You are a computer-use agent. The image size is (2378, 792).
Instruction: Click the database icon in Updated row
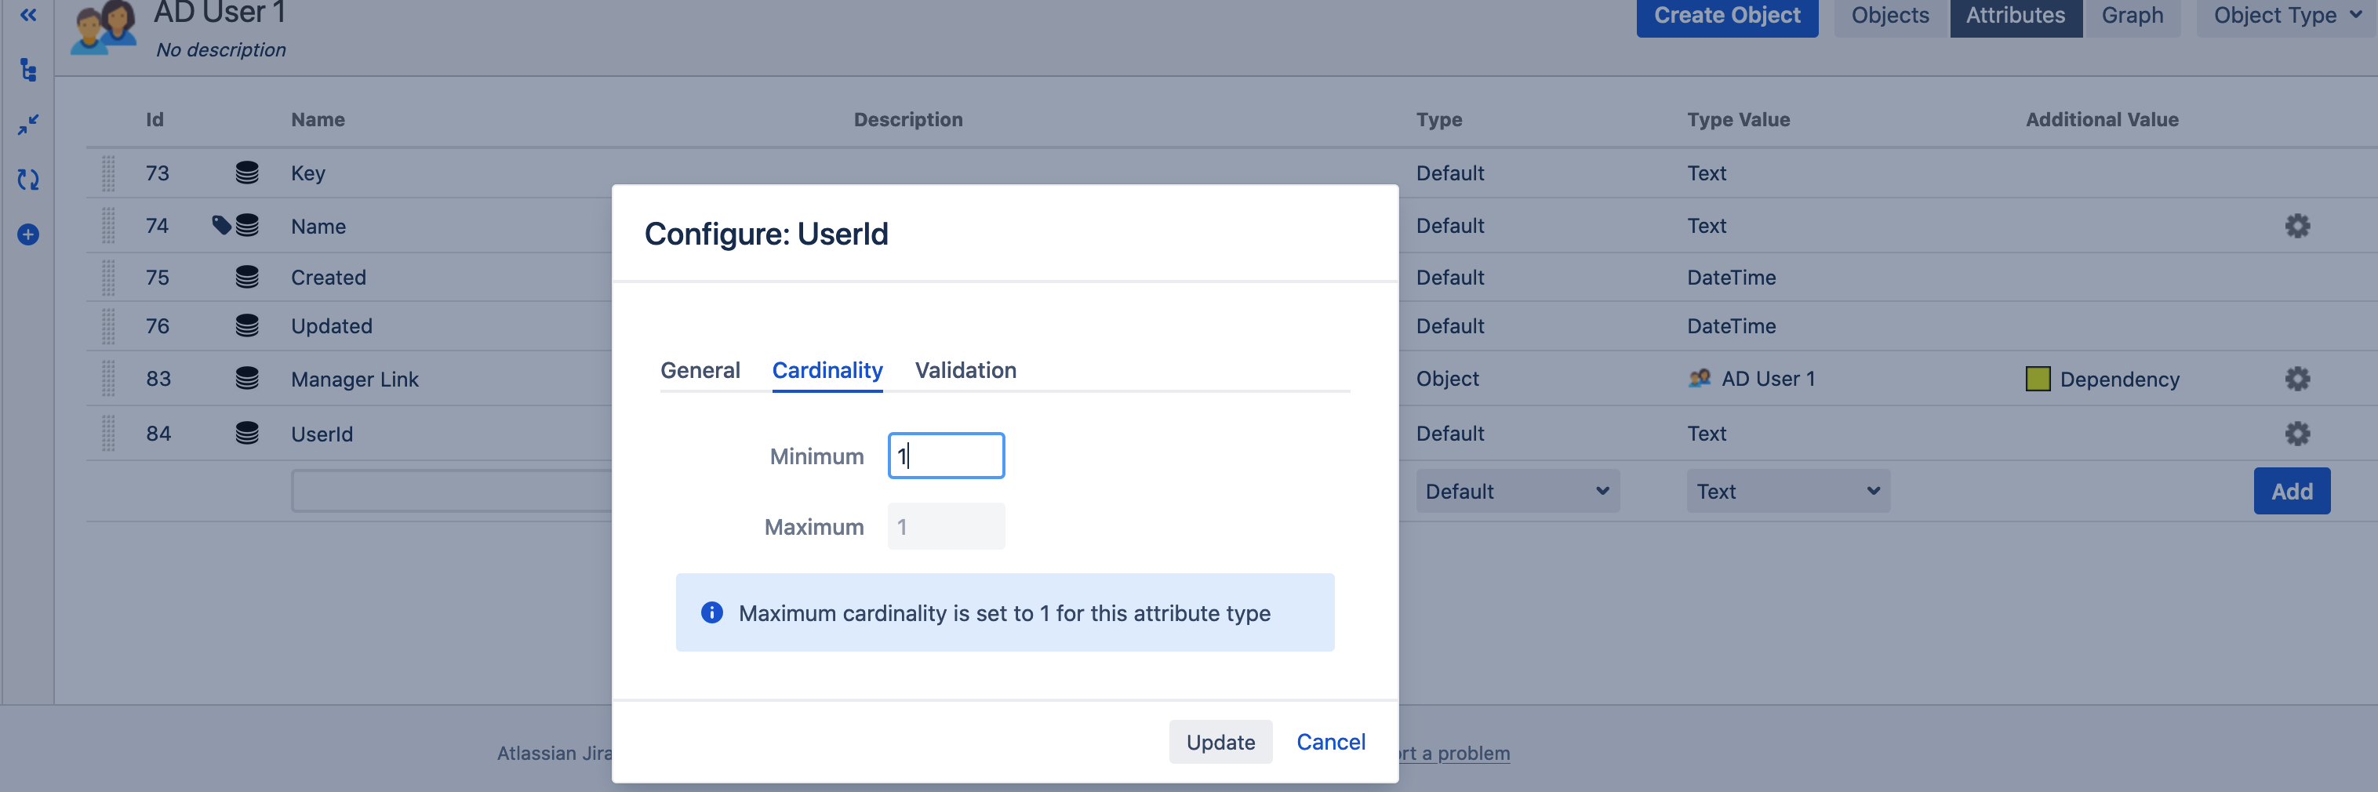246,326
